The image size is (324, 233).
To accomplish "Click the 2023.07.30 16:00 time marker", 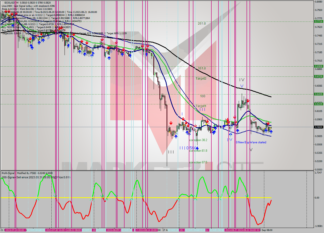I will (x=55, y=230).
